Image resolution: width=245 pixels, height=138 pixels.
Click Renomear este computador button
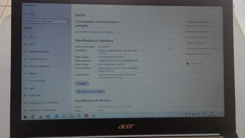pos(90,92)
